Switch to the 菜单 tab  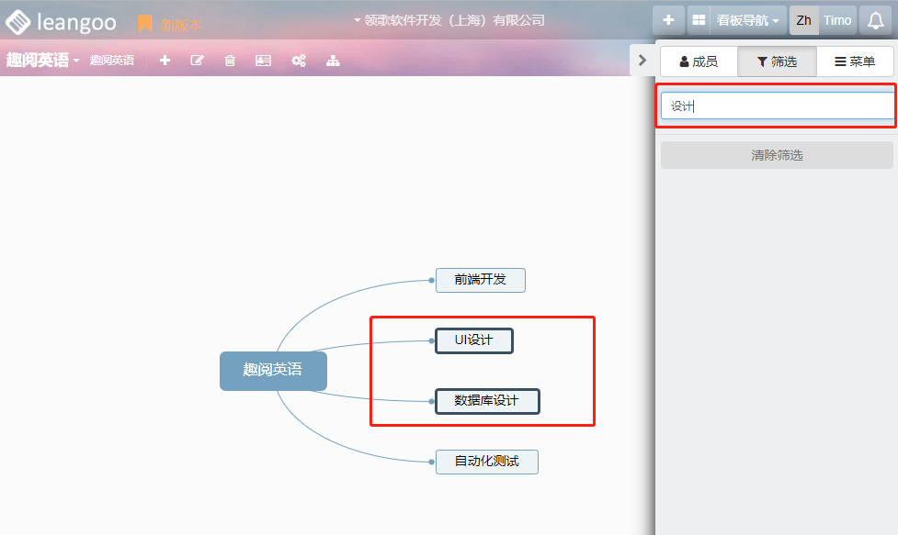click(x=855, y=61)
